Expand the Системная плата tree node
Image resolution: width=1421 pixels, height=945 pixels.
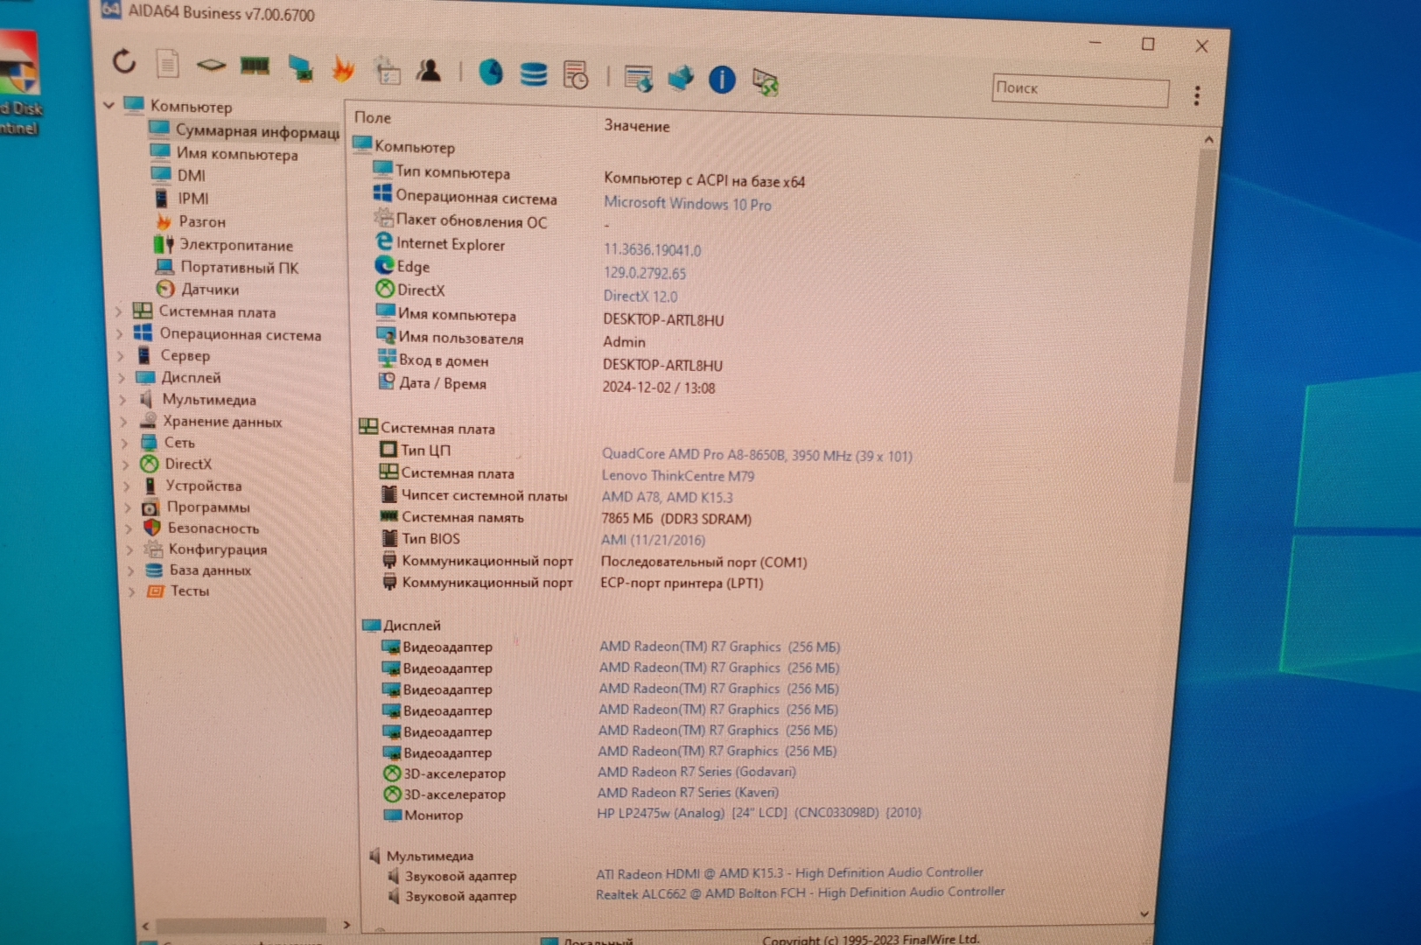119,311
